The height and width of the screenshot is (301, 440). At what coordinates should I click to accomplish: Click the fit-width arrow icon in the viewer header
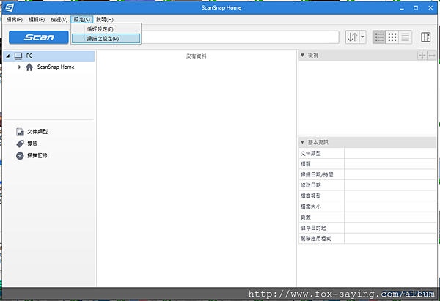point(432,56)
